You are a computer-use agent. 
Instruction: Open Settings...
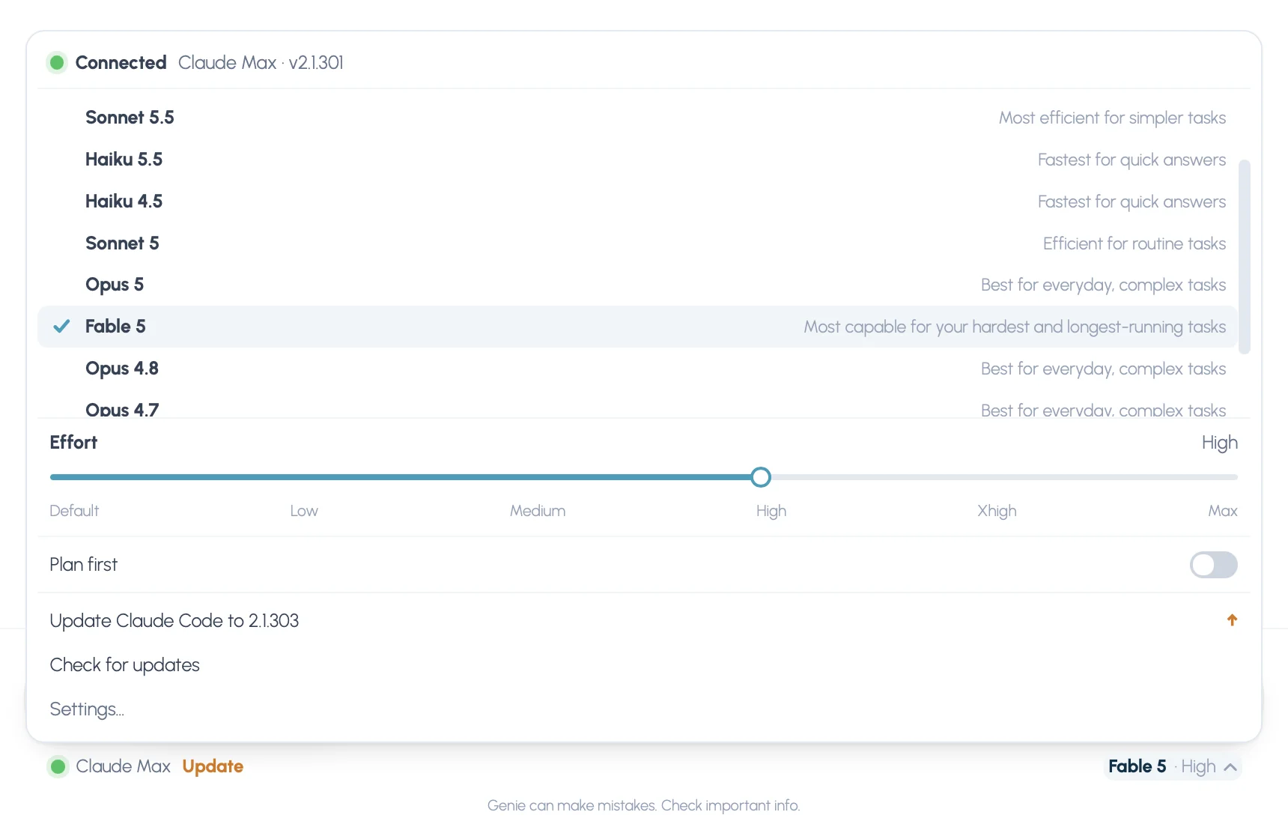pos(643,709)
